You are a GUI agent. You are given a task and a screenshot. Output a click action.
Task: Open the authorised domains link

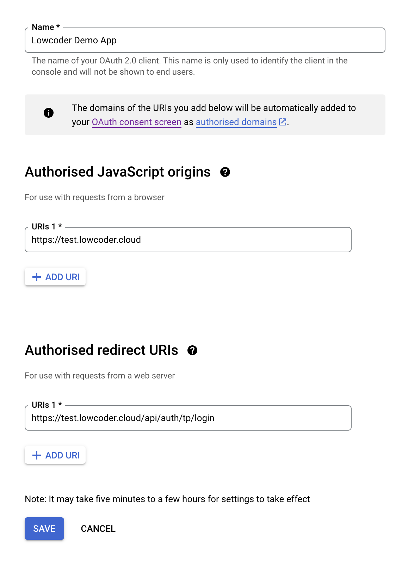point(236,122)
